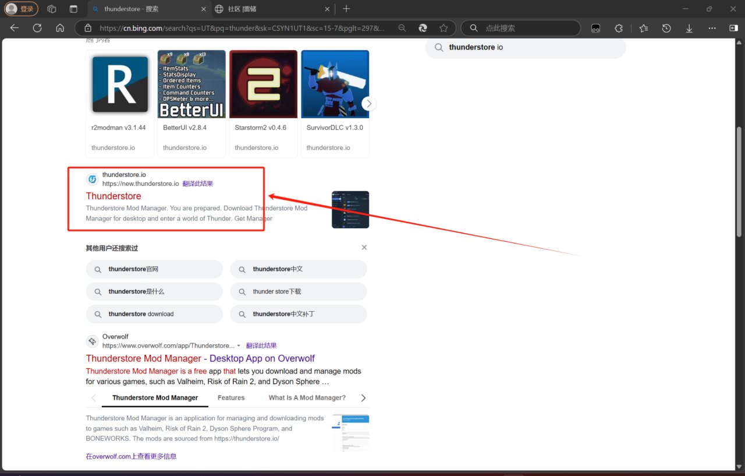
Task: Click the thunderstore.io site favicon
Action: click(92, 179)
